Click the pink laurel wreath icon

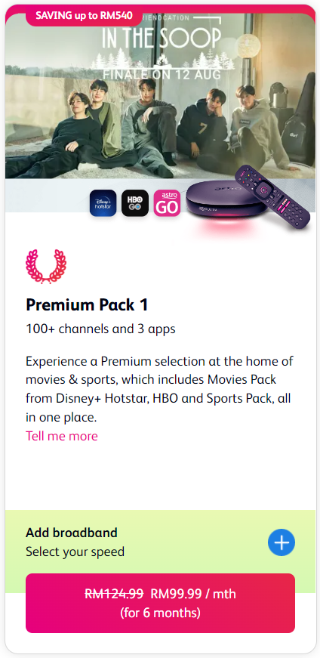tap(46, 267)
